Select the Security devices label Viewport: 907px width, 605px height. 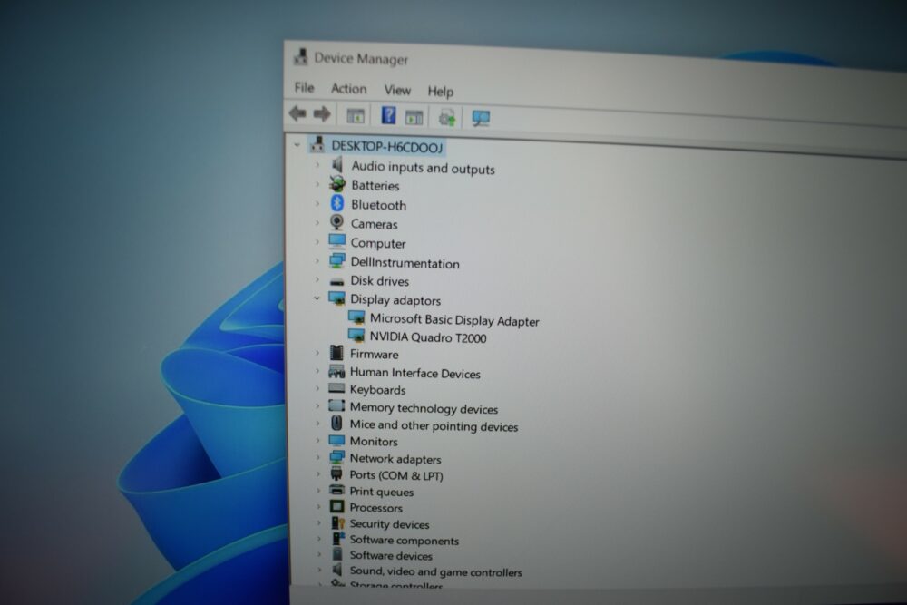(x=389, y=524)
